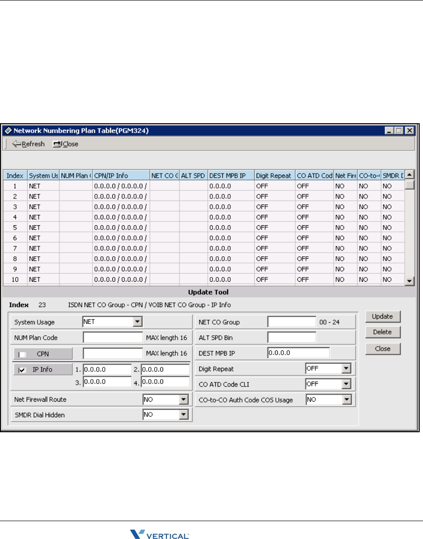
Task: Focus the NET CO Group text box
Action: tap(291, 322)
